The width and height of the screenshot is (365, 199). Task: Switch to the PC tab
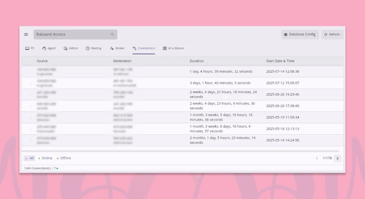tap(30, 48)
